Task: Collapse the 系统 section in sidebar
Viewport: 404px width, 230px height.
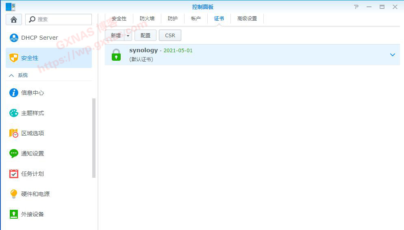Action: point(11,75)
